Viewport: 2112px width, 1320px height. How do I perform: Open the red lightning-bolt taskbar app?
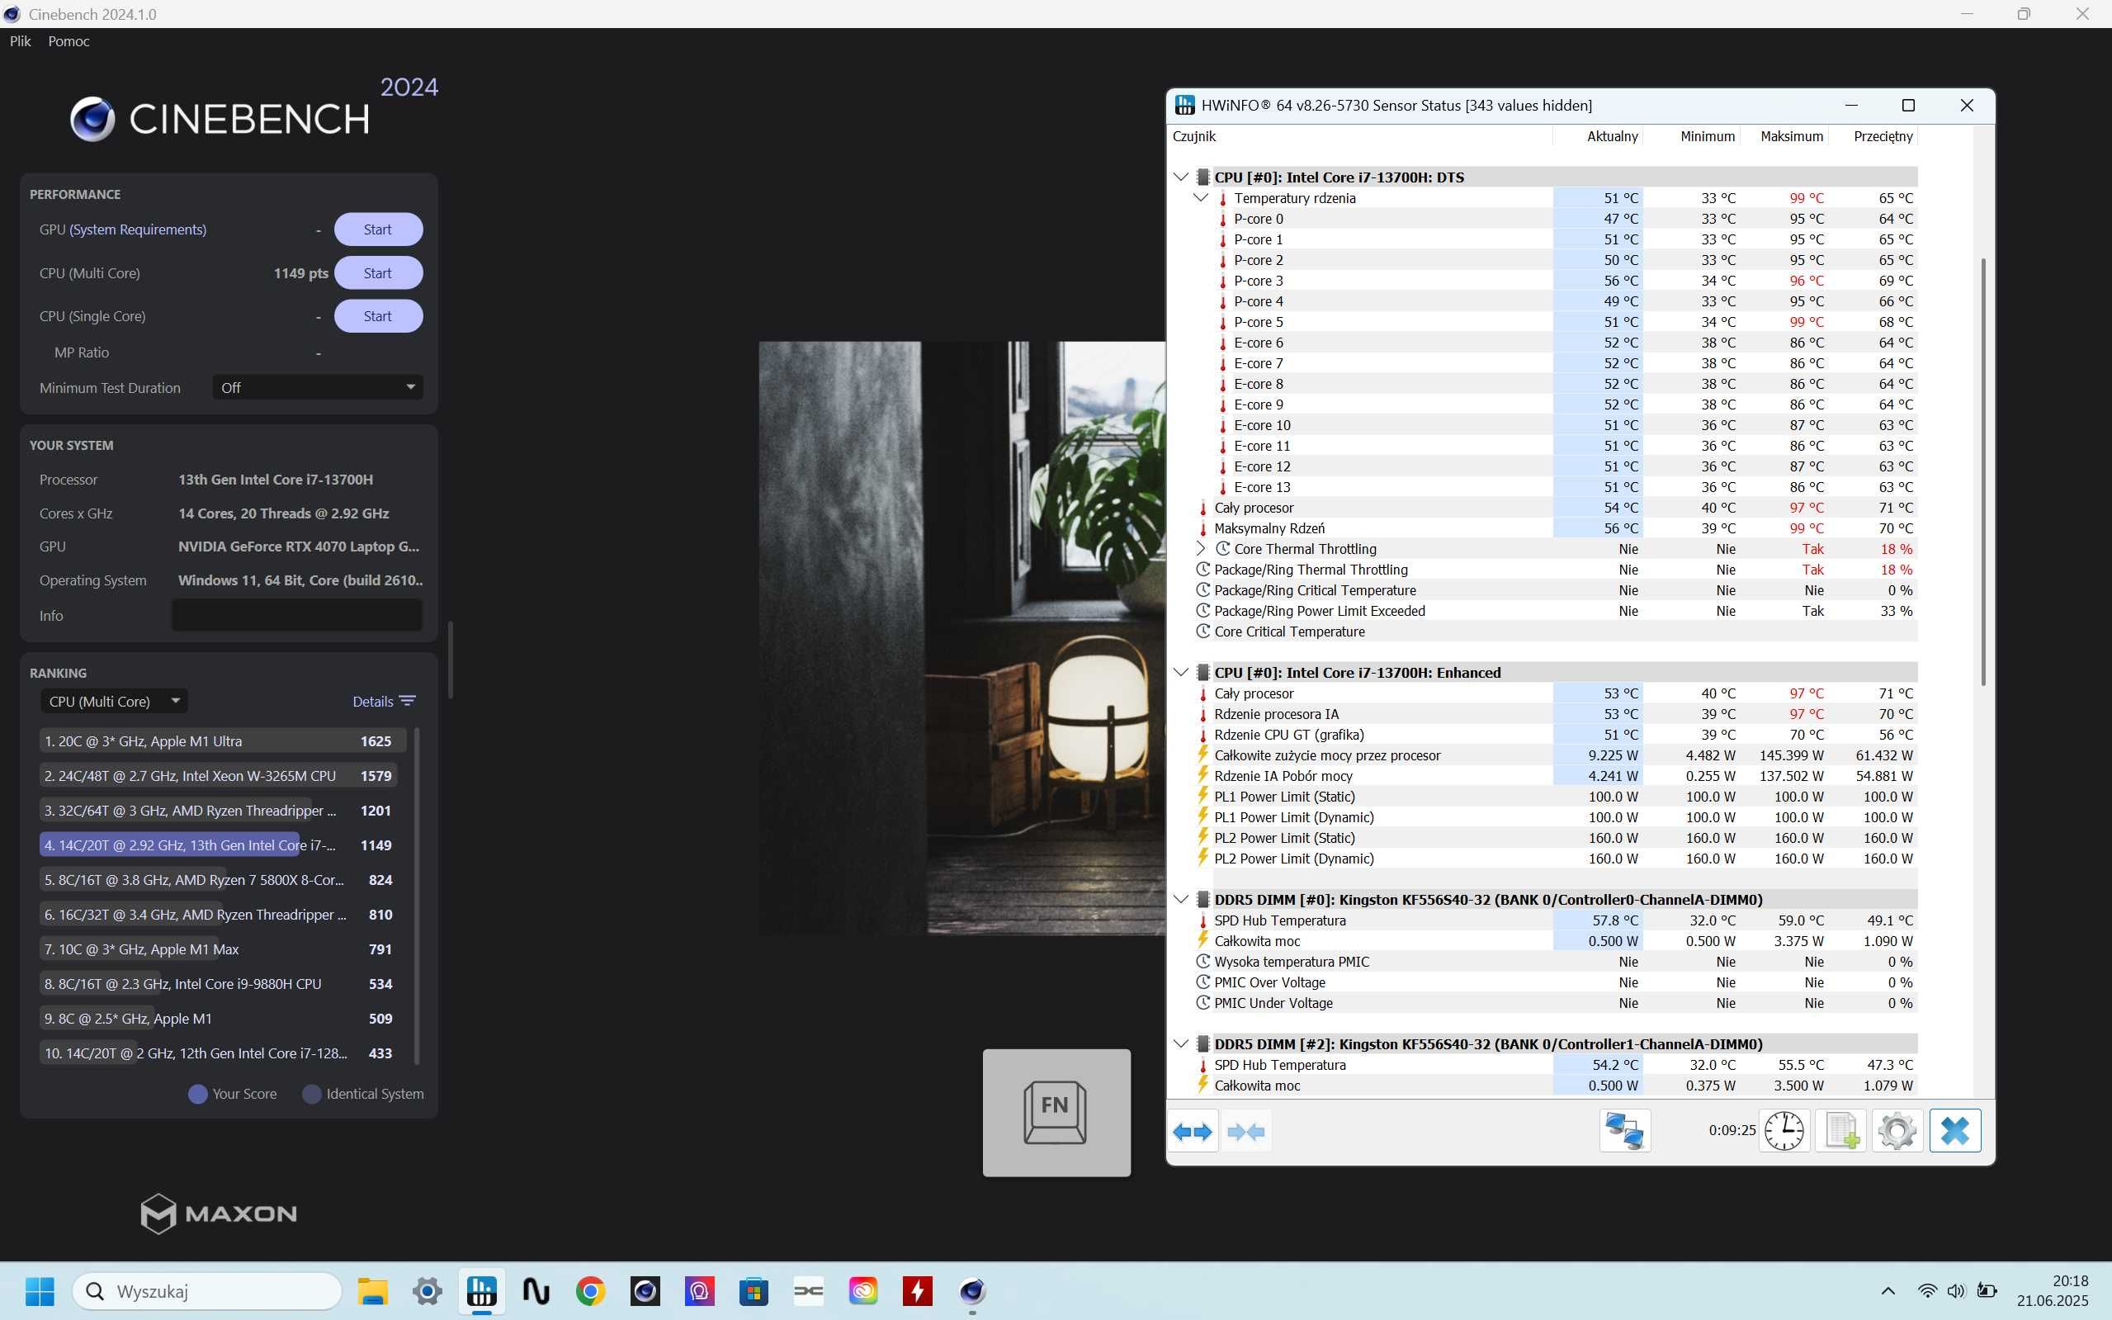pos(917,1291)
